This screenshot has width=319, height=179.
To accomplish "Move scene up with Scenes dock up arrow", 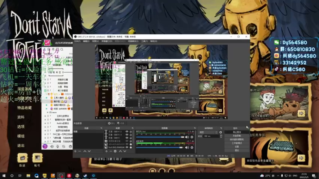I will [x=85, y=151].
